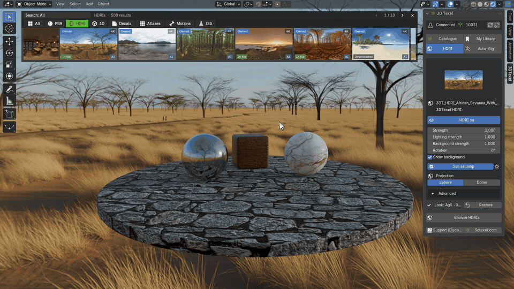
Task: Toggle viewport gizmos button
Action: coord(435,4)
